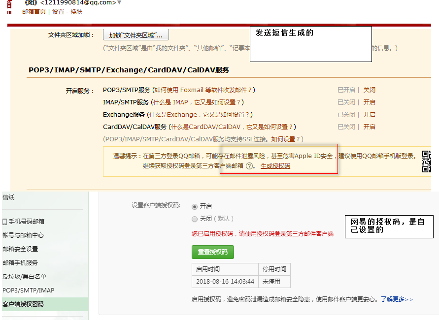
Task: Click the 换肤 link
Action: pyautogui.click(x=76, y=12)
